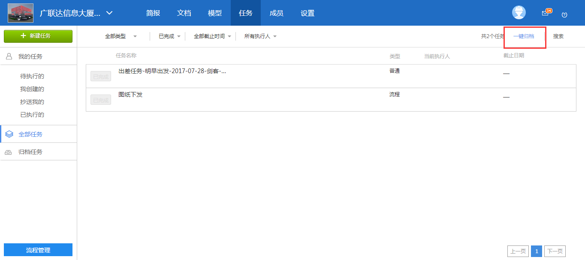585x260 pixels.
Task: Click the company truck logo icon
Action: [20, 13]
